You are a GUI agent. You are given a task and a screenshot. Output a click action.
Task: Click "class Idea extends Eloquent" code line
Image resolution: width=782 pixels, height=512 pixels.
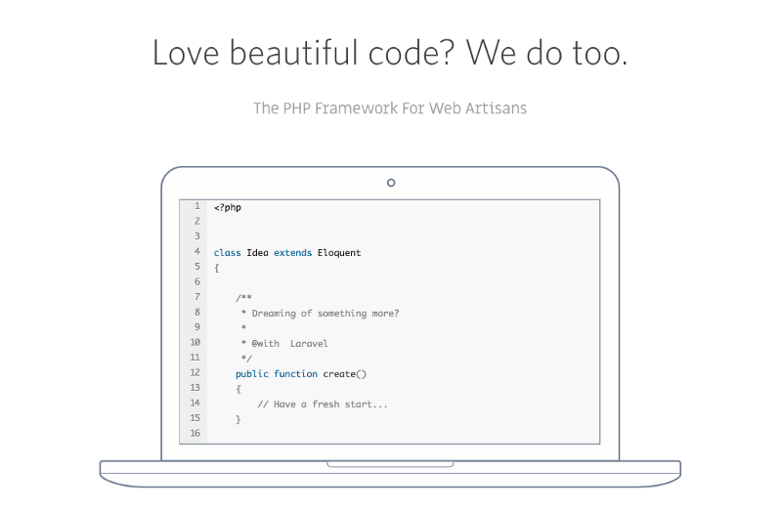point(287,253)
